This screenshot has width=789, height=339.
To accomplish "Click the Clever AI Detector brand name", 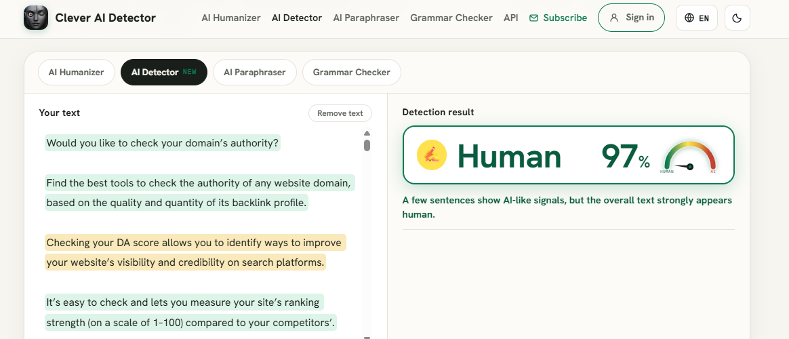I will [x=106, y=18].
